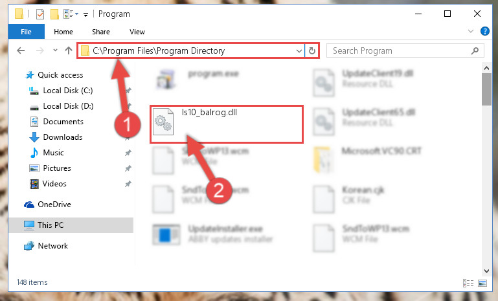Click the vertical scrollbar thumb
The width and height of the screenshot is (498, 301).
[486, 89]
